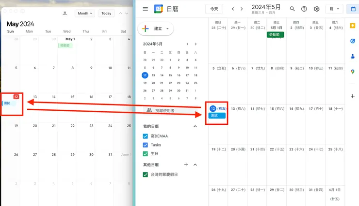Open Google Tasks from side panel

(x=353, y=41)
